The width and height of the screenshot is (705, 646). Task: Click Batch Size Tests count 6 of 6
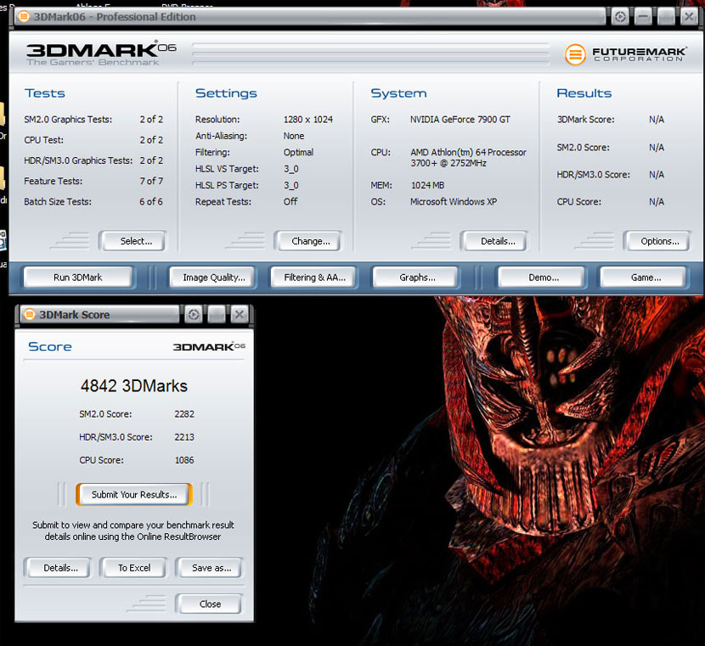pos(151,202)
